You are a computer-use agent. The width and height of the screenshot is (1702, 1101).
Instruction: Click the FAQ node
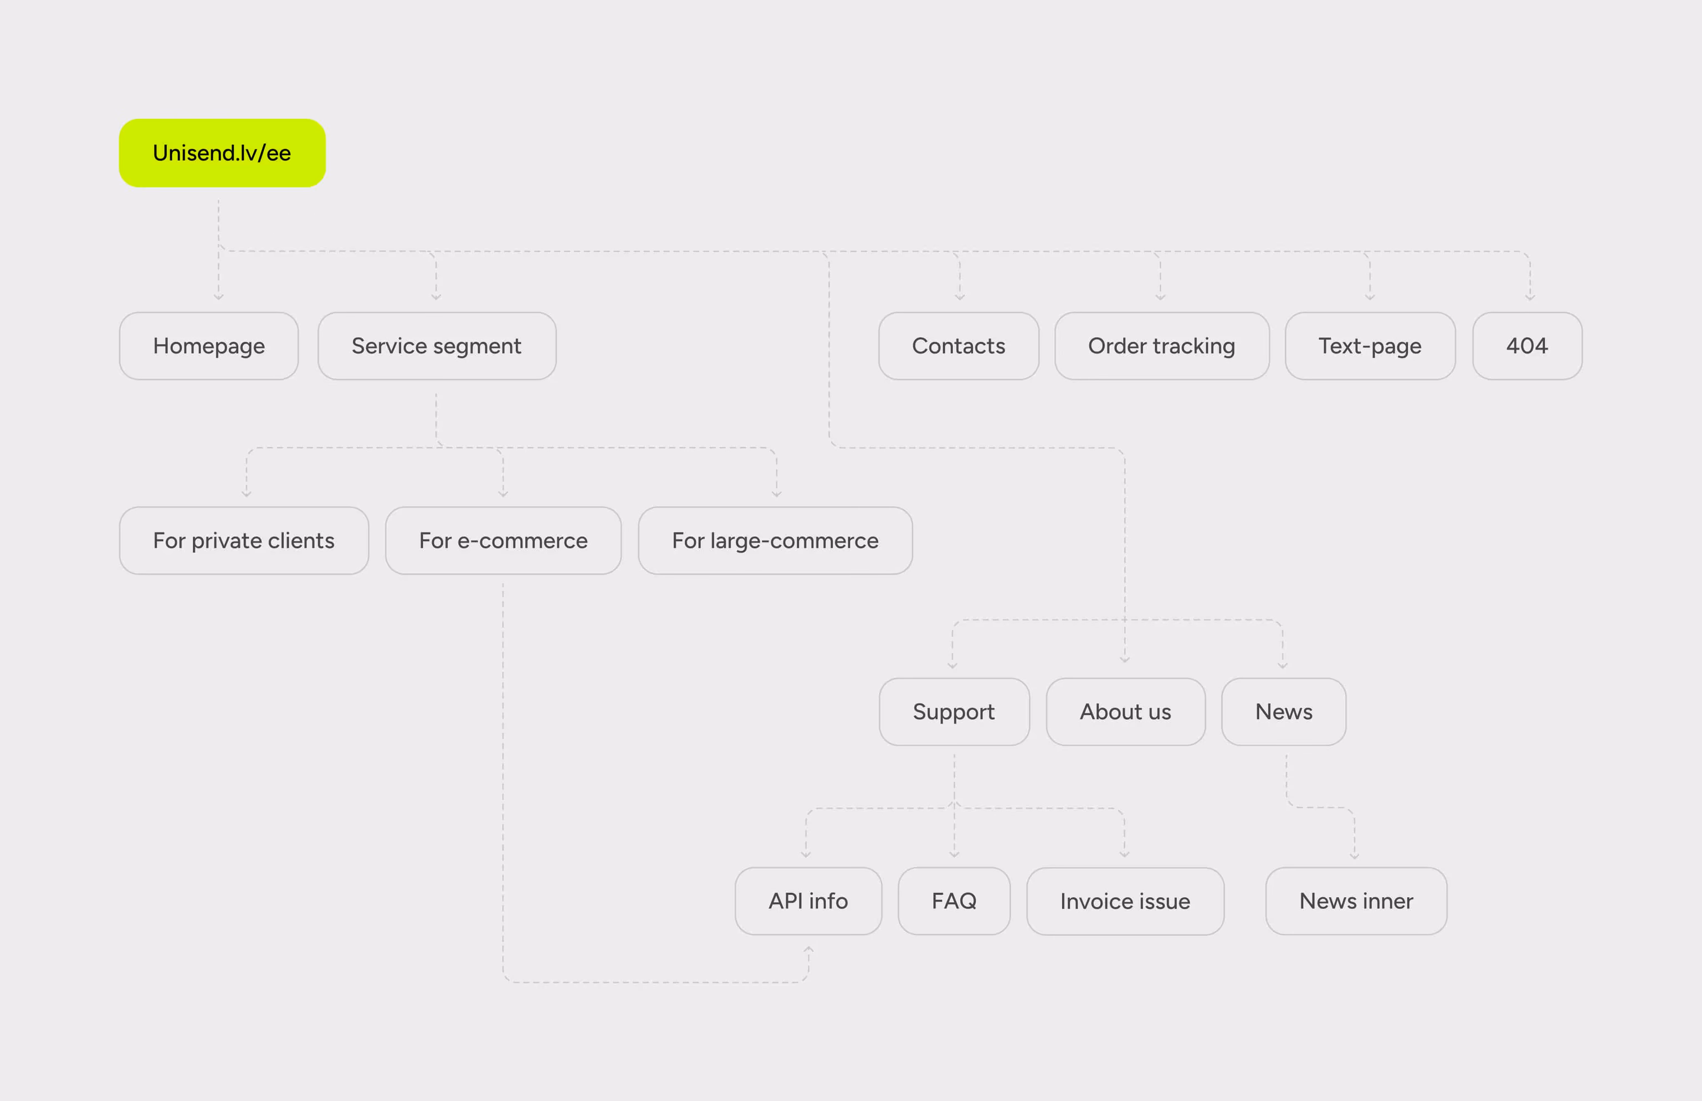(954, 902)
